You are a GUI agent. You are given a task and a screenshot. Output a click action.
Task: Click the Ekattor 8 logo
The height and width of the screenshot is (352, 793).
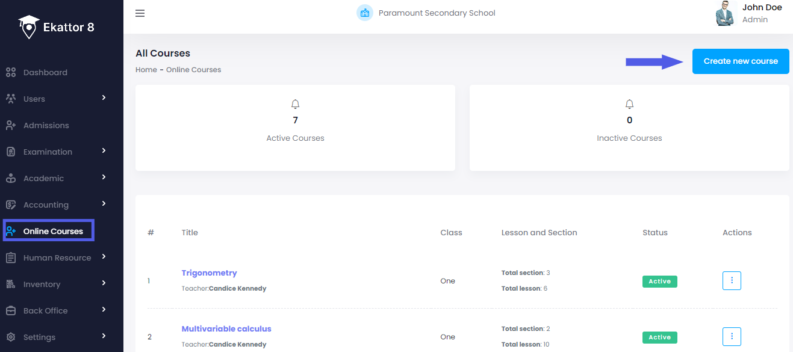57,27
